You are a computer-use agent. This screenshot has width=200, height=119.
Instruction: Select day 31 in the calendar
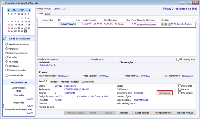click(25, 31)
